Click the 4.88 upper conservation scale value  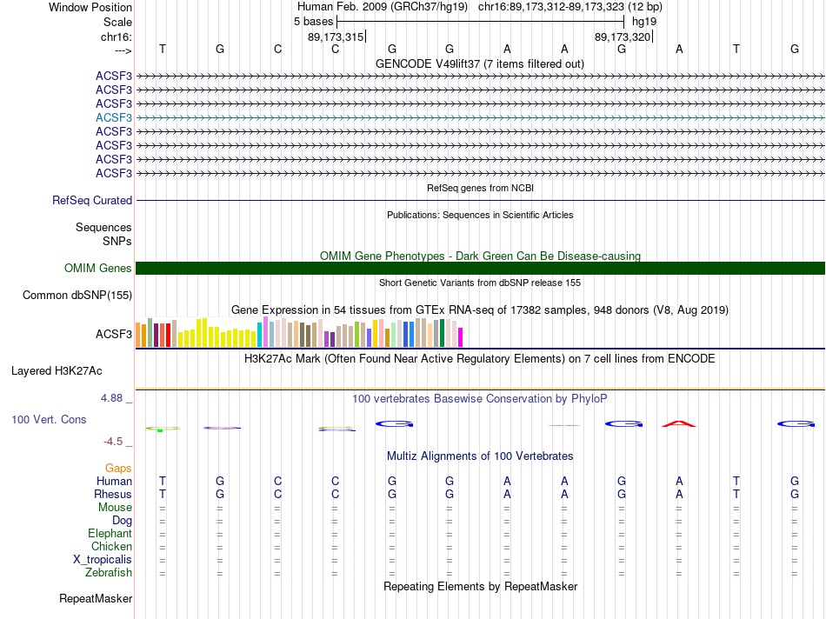[x=111, y=398]
